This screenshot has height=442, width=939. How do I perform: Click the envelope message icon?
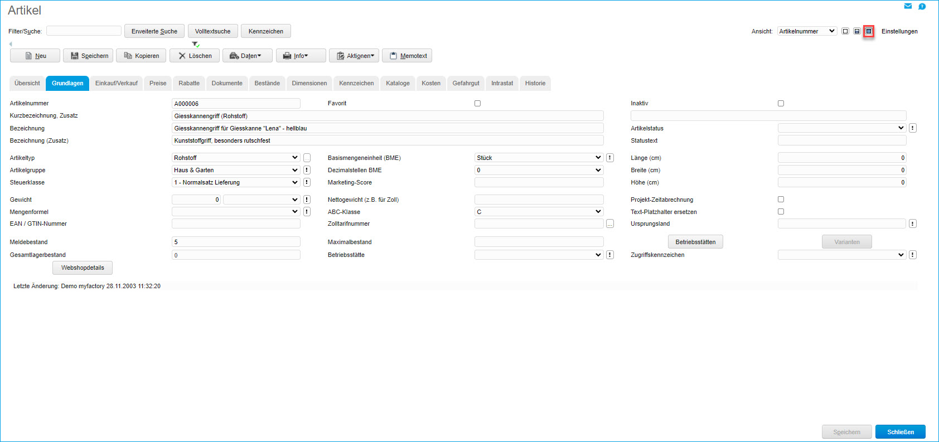coord(908,6)
